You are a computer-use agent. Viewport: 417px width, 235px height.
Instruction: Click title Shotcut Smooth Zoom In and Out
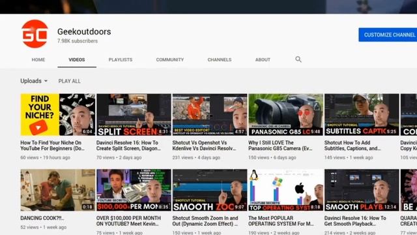pos(205,221)
